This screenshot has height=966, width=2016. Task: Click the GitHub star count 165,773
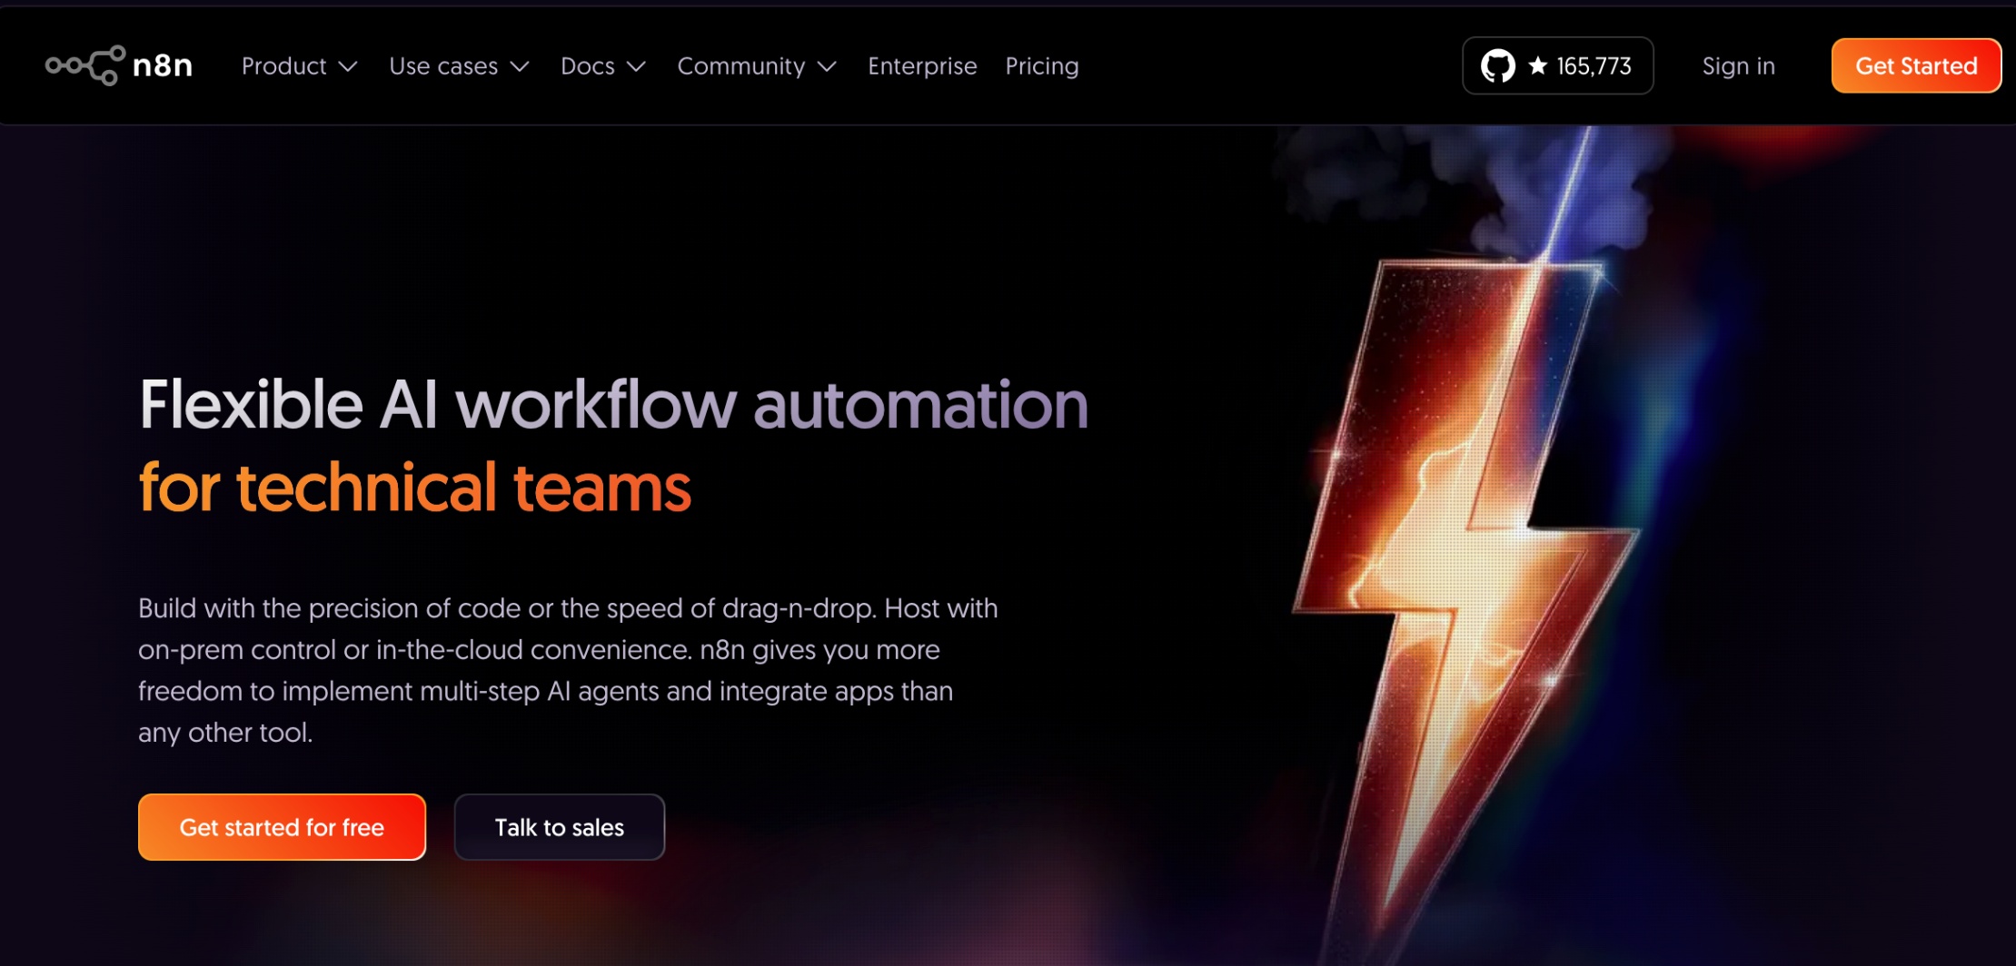point(1593,64)
